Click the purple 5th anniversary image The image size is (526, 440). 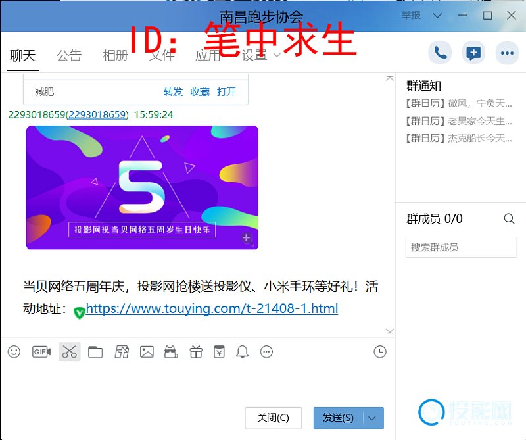pos(142,187)
